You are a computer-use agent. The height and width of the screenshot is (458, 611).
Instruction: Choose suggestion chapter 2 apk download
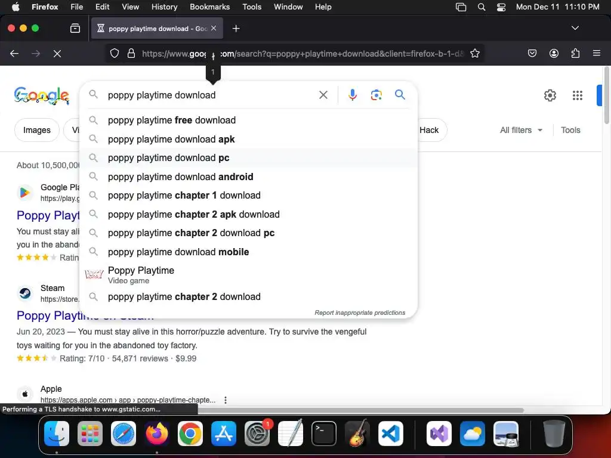[x=249, y=214]
